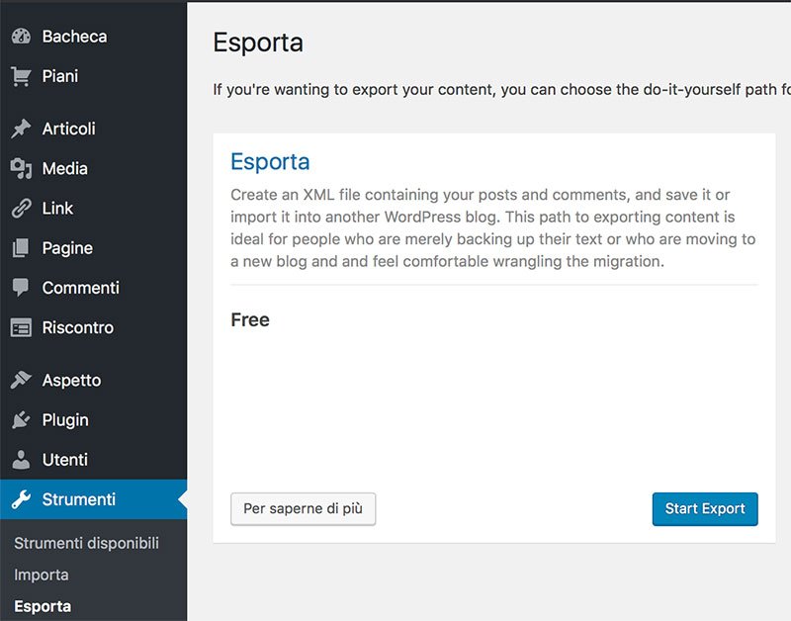Select the Esporta submenu item
Image resolution: width=791 pixels, height=621 pixels.
tap(43, 606)
